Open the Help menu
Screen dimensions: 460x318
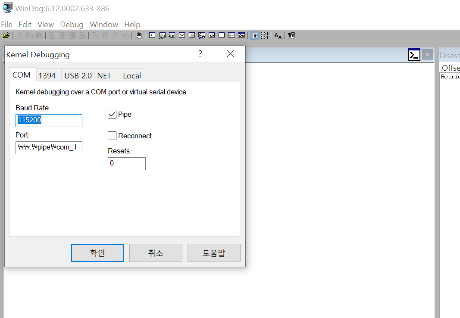coord(132,24)
